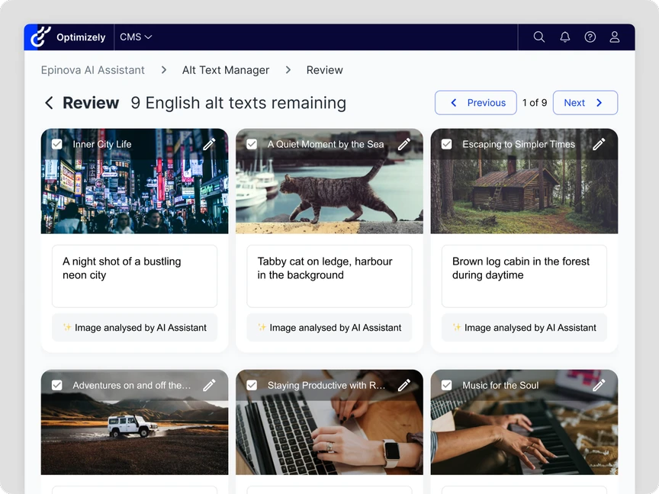Click the Optimizely logo icon
This screenshot has width=659, height=494.
[40, 37]
